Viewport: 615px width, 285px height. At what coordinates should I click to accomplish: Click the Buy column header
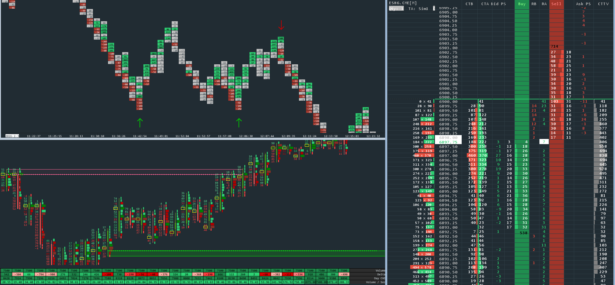pyautogui.click(x=522, y=4)
